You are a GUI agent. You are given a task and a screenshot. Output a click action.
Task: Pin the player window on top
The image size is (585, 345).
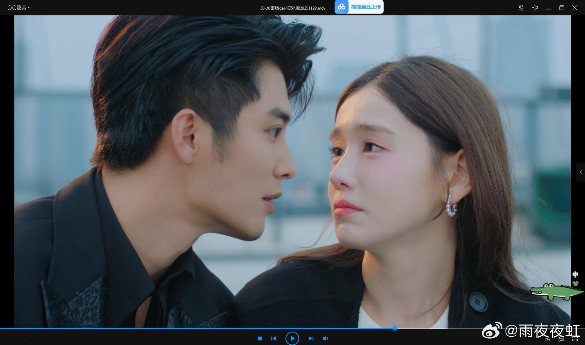point(535,8)
